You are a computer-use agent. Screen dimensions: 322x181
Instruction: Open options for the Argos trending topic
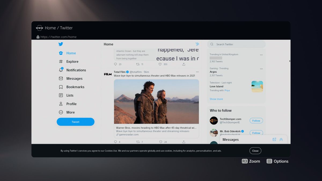point(261,69)
